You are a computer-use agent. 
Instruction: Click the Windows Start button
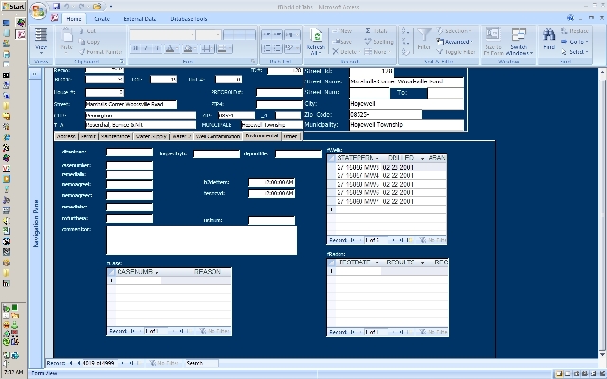click(13, 8)
